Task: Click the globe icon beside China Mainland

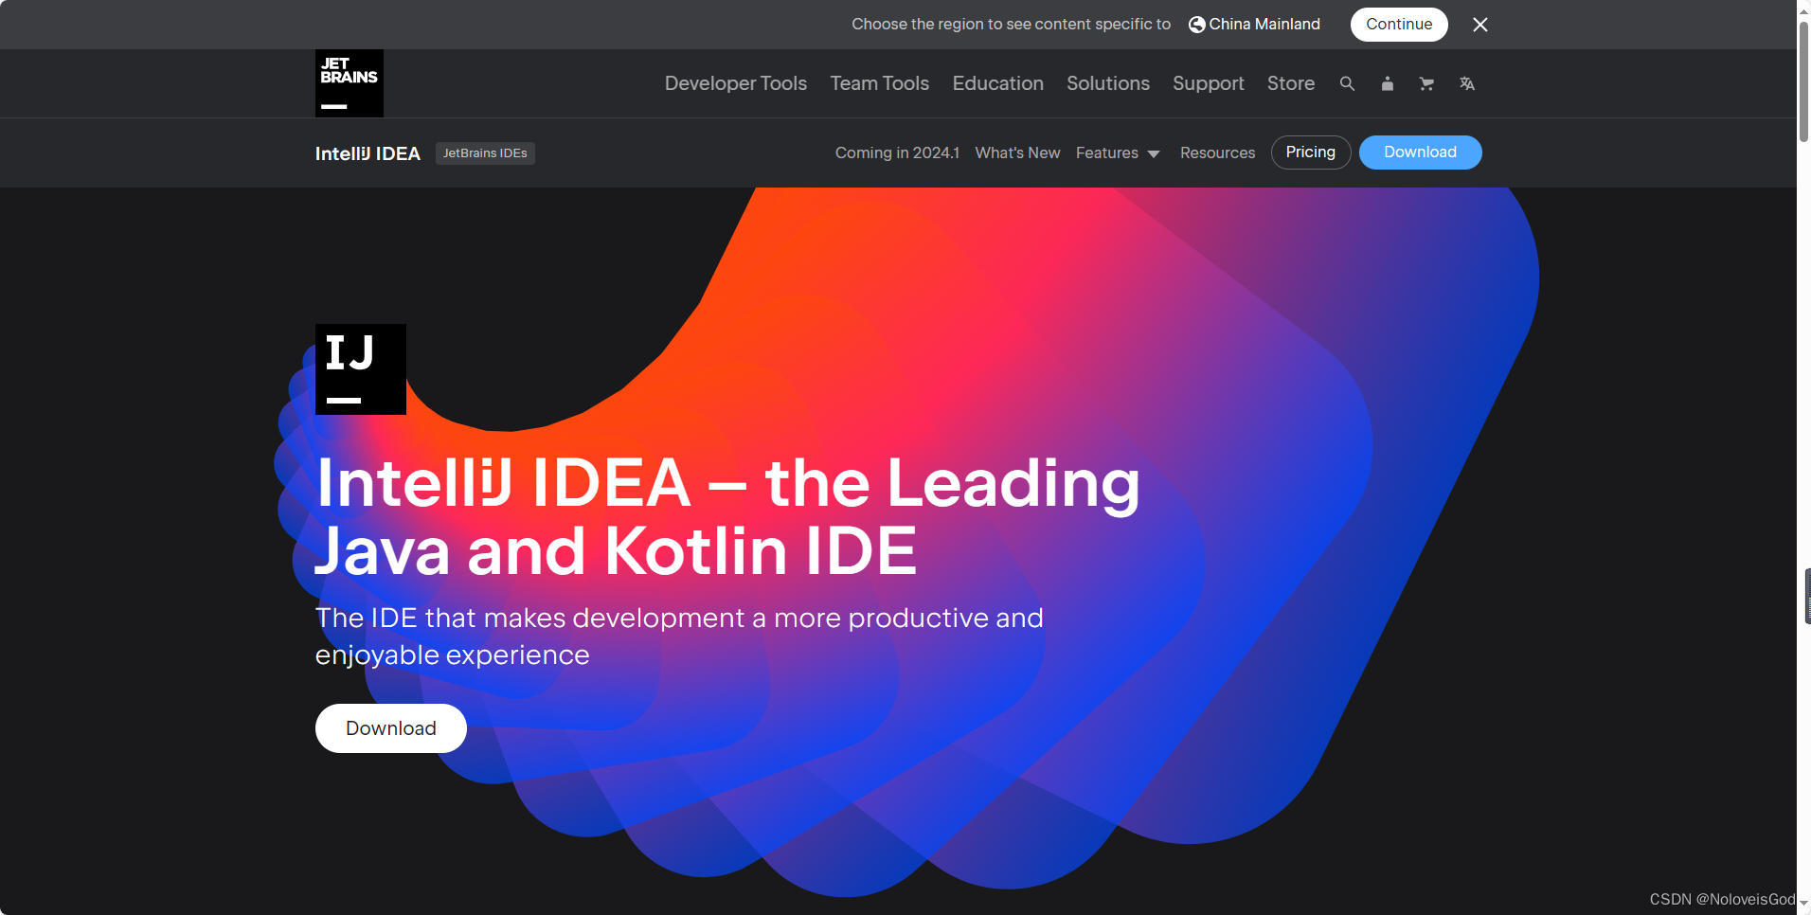Action: [1197, 25]
